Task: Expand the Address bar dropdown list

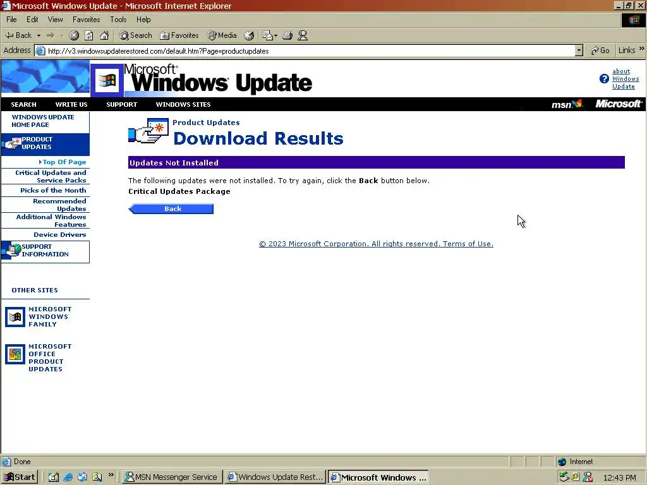Action: pyautogui.click(x=579, y=51)
